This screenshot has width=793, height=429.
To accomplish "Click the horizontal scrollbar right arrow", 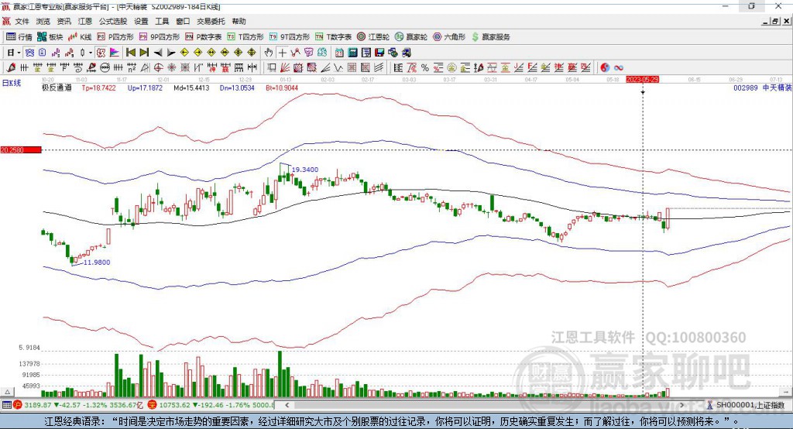I will click(x=681, y=405).
